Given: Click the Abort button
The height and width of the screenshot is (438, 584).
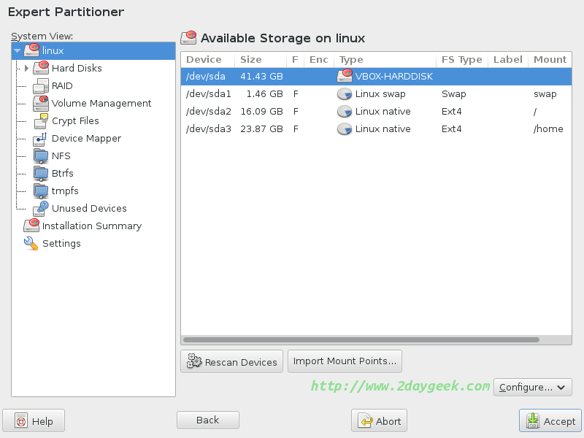Looking at the screenshot, I should (x=379, y=421).
